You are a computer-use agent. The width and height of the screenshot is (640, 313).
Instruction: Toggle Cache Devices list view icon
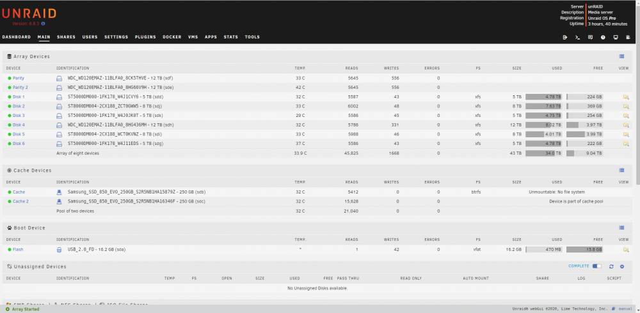[621, 170]
